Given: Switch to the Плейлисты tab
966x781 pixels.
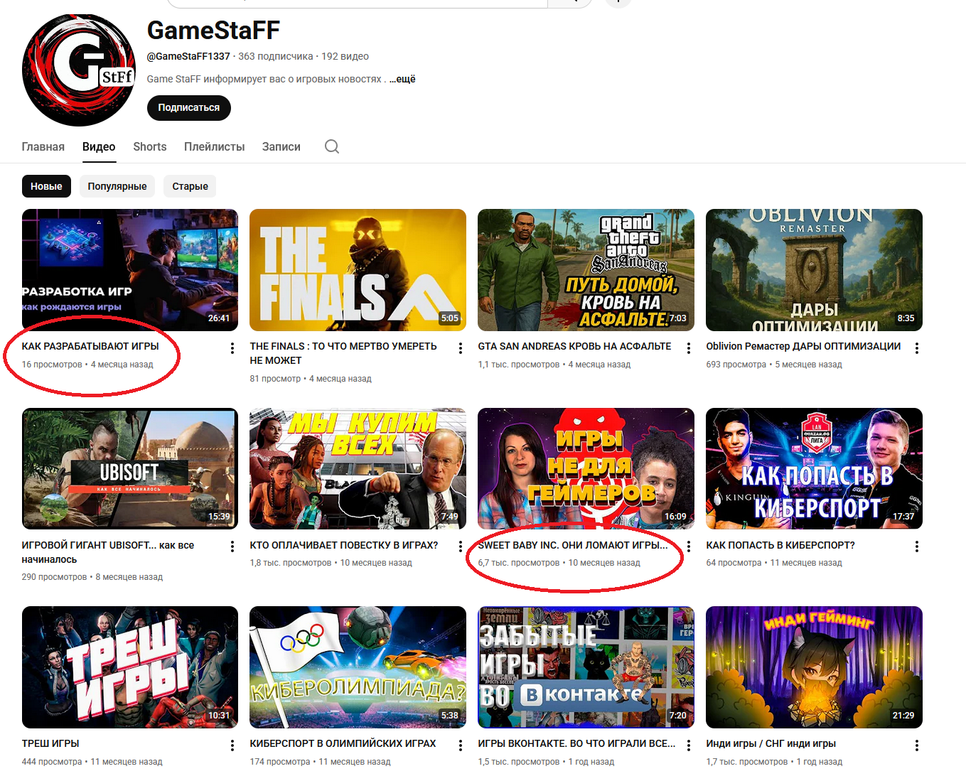Looking at the screenshot, I should (x=214, y=146).
